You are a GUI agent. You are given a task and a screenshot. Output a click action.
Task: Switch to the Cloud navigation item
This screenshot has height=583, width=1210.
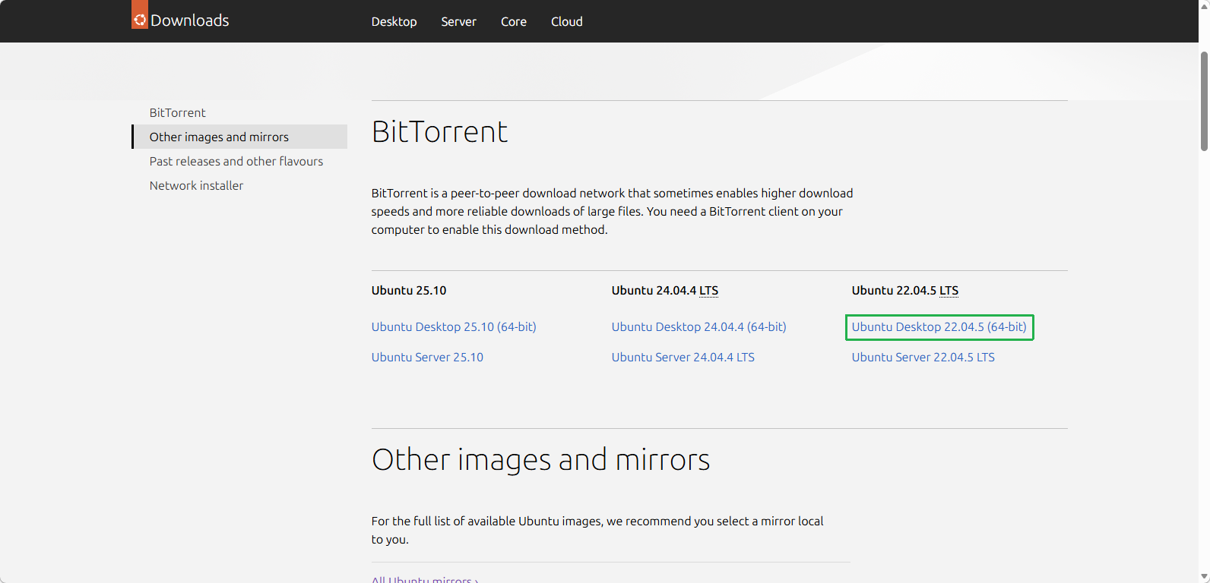point(567,21)
